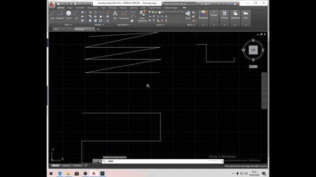The image size is (316, 177).
Task: Switch to the Output ribbon tab
Action: [123, 8]
